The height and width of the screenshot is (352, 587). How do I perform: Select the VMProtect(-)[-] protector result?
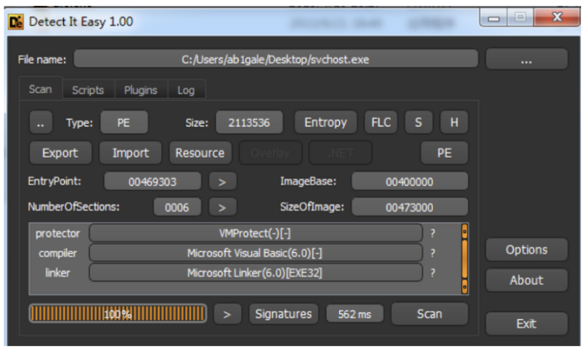tap(255, 233)
